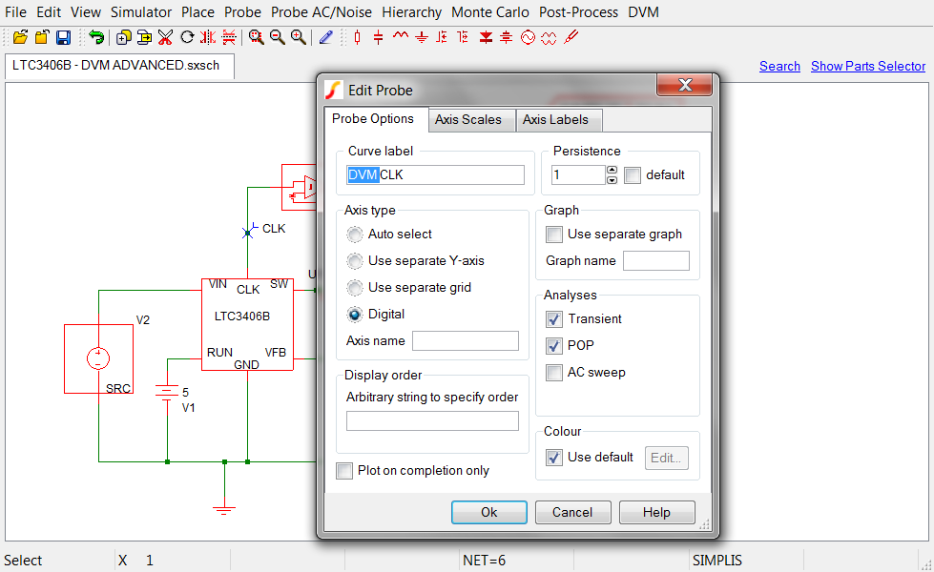This screenshot has width=934, height=572.
Task: Open the Show Parts Selector link
Action: coord(867,66)
